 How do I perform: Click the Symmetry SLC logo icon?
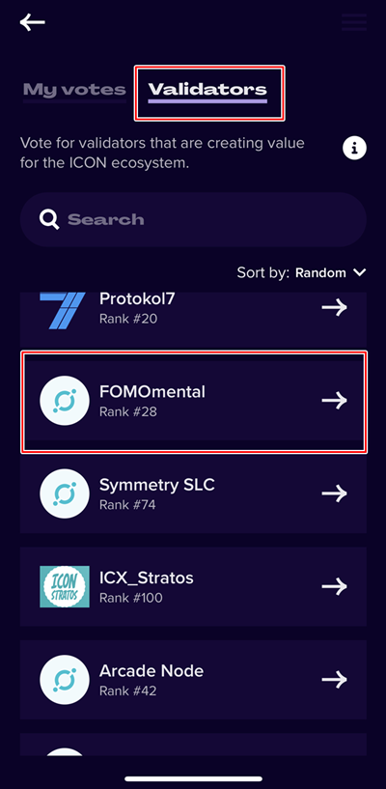(x=65, y=493)
